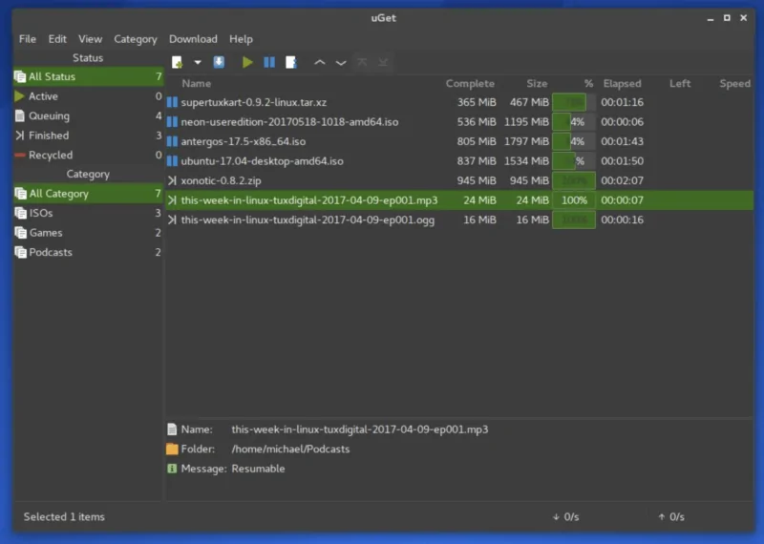Click pause icon of supertuxkart-0.9.2-linux.tar.xz row
The width and height of the screenshot is (764, 544).
(172, 102)
